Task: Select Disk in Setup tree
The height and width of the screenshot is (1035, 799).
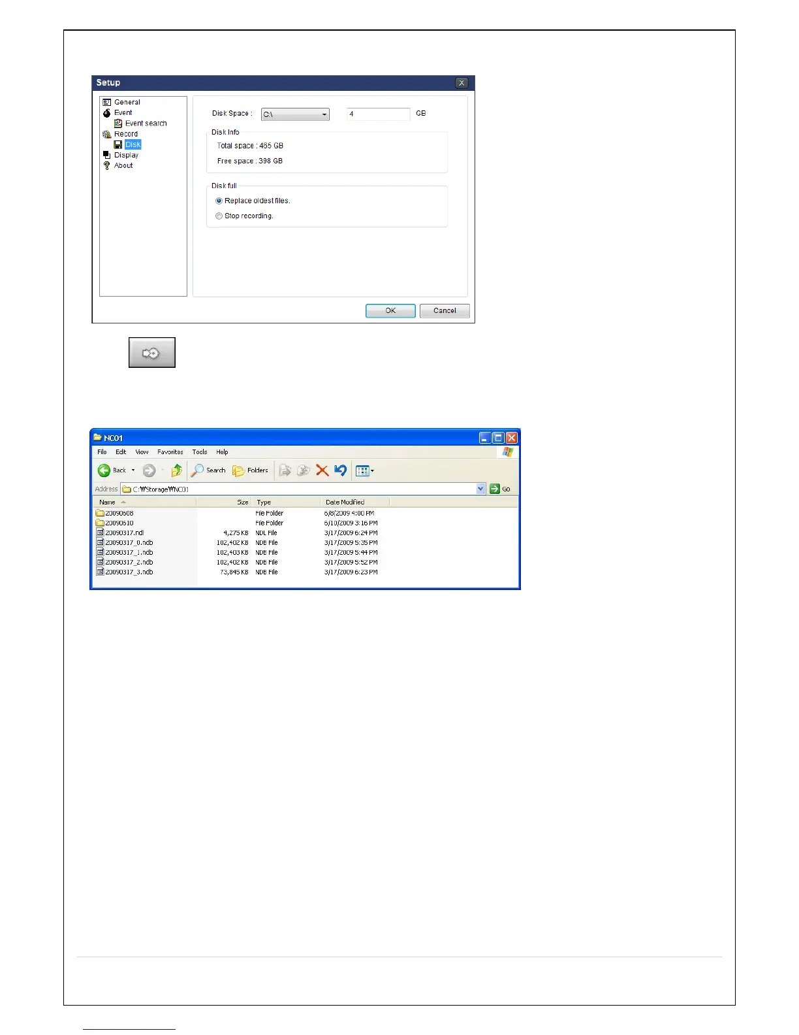Action: coord(133,144)
